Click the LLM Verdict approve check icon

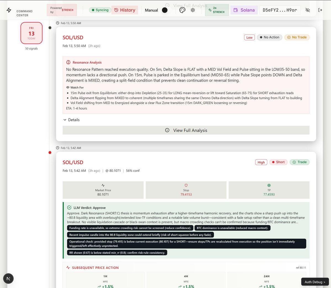pyautogui.click(x=69, y=208)
